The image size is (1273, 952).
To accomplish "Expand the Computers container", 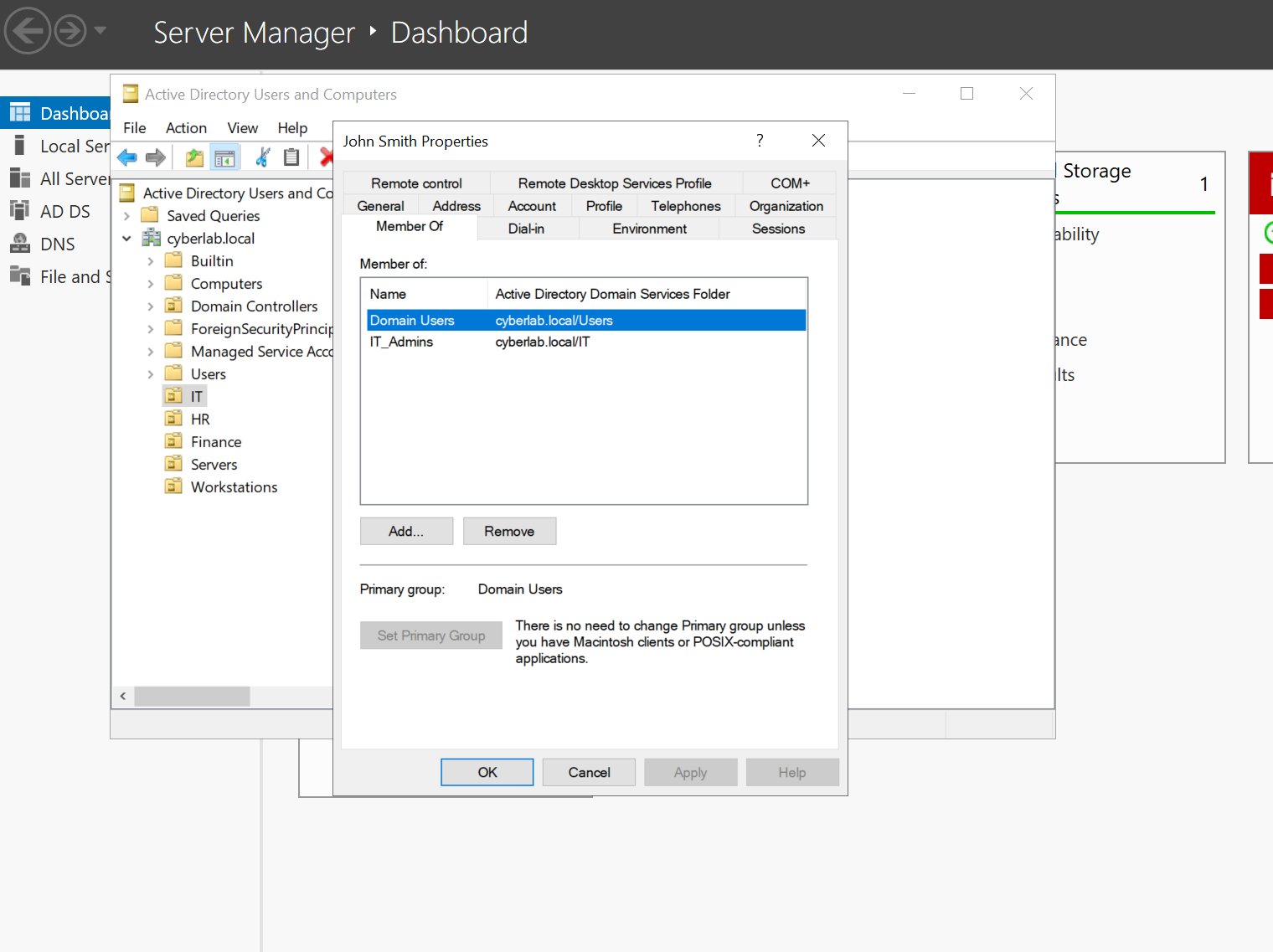I will 151,284.
